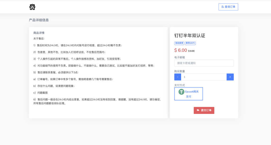Decrease quantity with the minus button
The width and height of the screenshot is (271, 145).
pyautogui.click(x=178, y=77)
